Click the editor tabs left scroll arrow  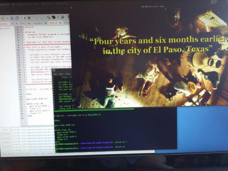pos(17,24)
